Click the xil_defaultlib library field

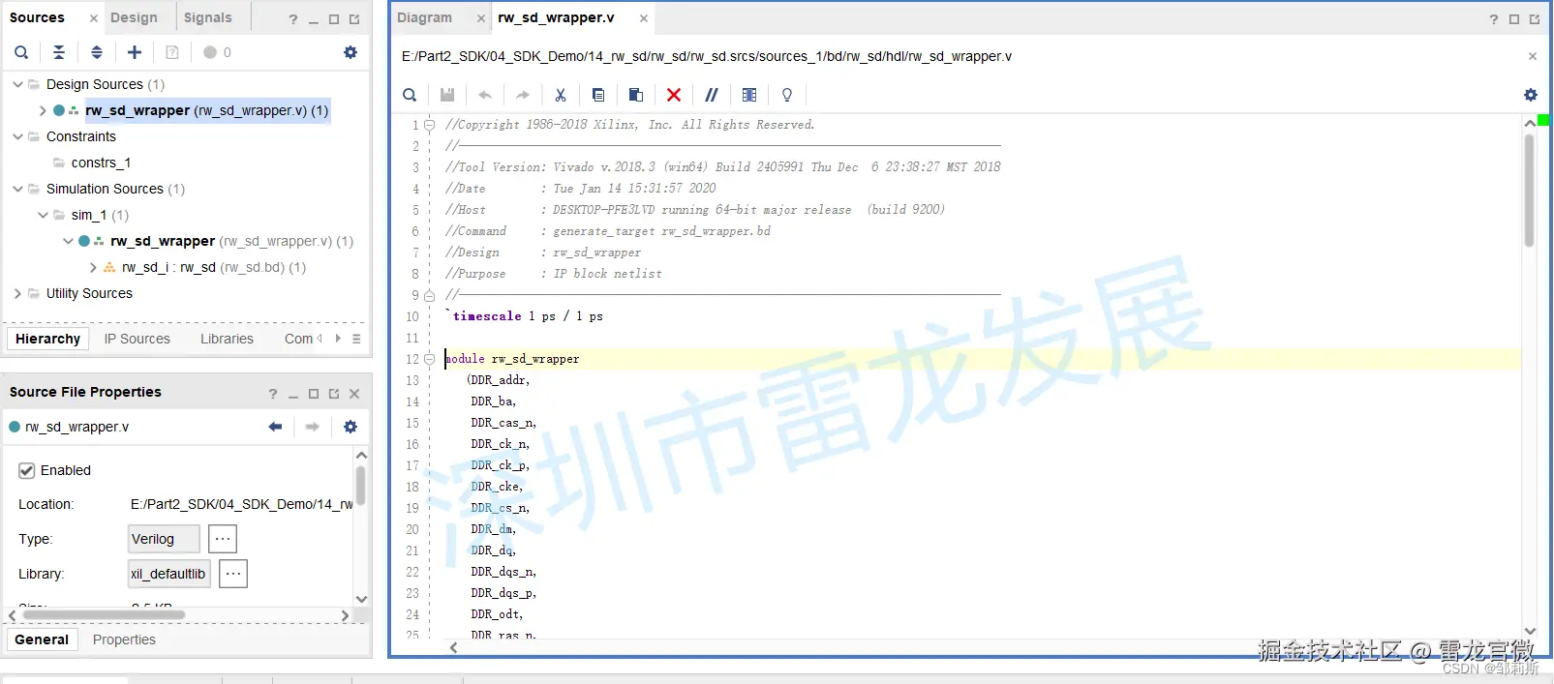coord(168,574)
